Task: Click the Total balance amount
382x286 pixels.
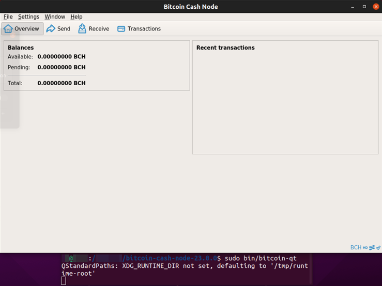Action: [x=62, y=83]
